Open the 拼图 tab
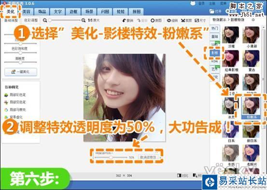The height and width of the screenshot is (190, 267). pos(136,12)
